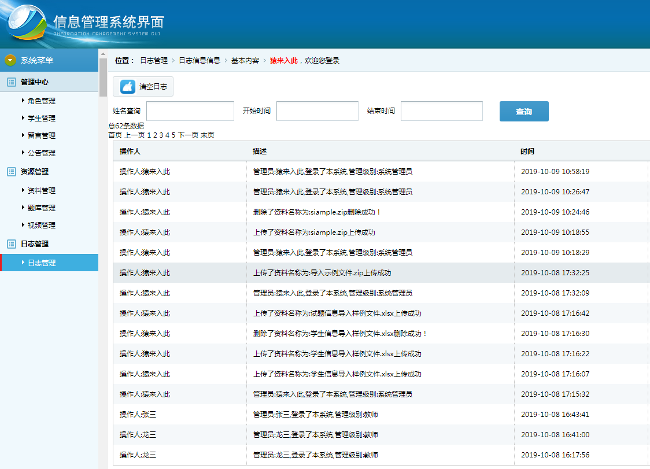Viewport: 650px width, 469px height.
Task: Click description 上传了资料名称为:siample.zip上传成功
Action: pyautogui.click(x=314, y=232)
